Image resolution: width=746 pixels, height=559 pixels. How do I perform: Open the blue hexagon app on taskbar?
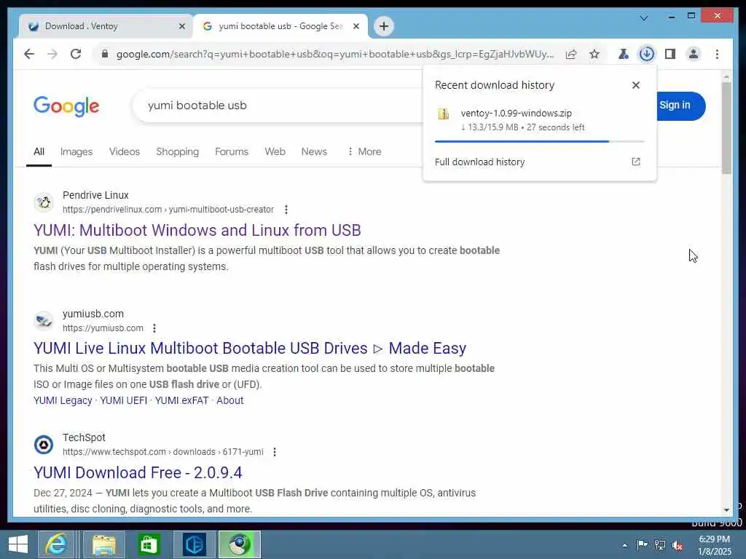[x=194, y=544]
